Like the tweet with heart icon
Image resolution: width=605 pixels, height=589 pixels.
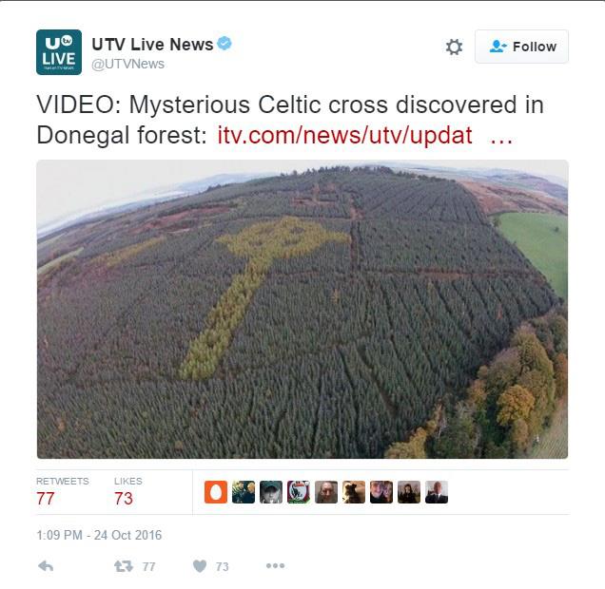pos(200,566)
